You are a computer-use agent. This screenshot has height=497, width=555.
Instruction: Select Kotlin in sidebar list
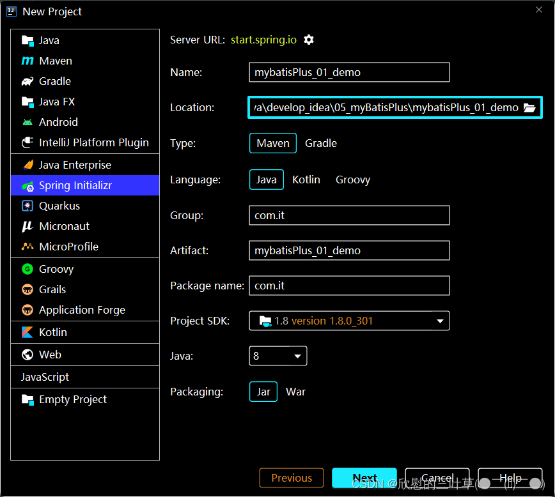[53, 333]
